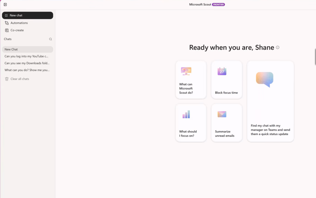Click the info icon next to the greeting
Image resolution: width=316 pixels, height=198 pixels.
point(277,47)
